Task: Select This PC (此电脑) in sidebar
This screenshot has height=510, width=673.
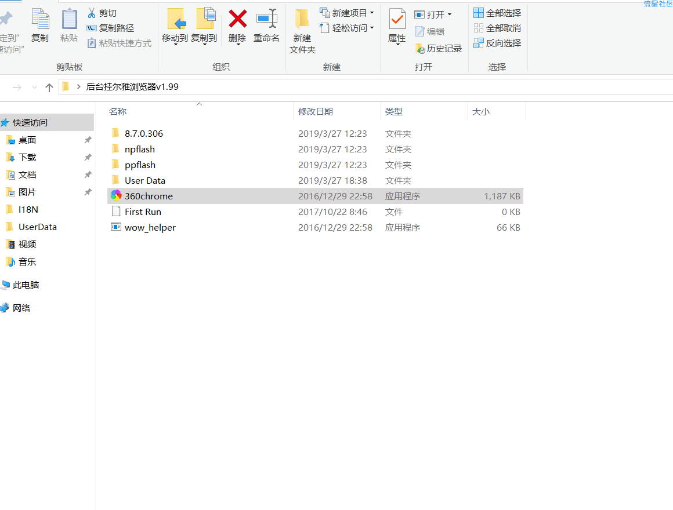Action: coord(26,285)
